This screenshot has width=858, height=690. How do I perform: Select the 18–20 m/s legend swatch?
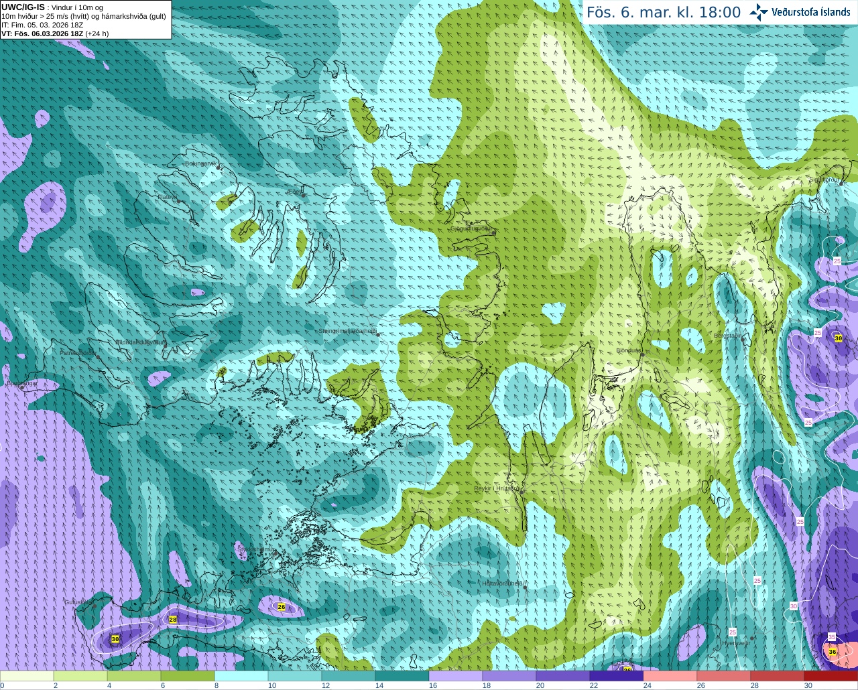click(x=509, y=676)
